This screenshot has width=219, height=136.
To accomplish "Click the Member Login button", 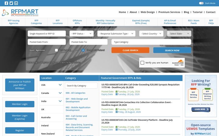I will (x=20, y=104).
